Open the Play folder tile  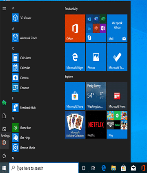[x=117, y=125]
